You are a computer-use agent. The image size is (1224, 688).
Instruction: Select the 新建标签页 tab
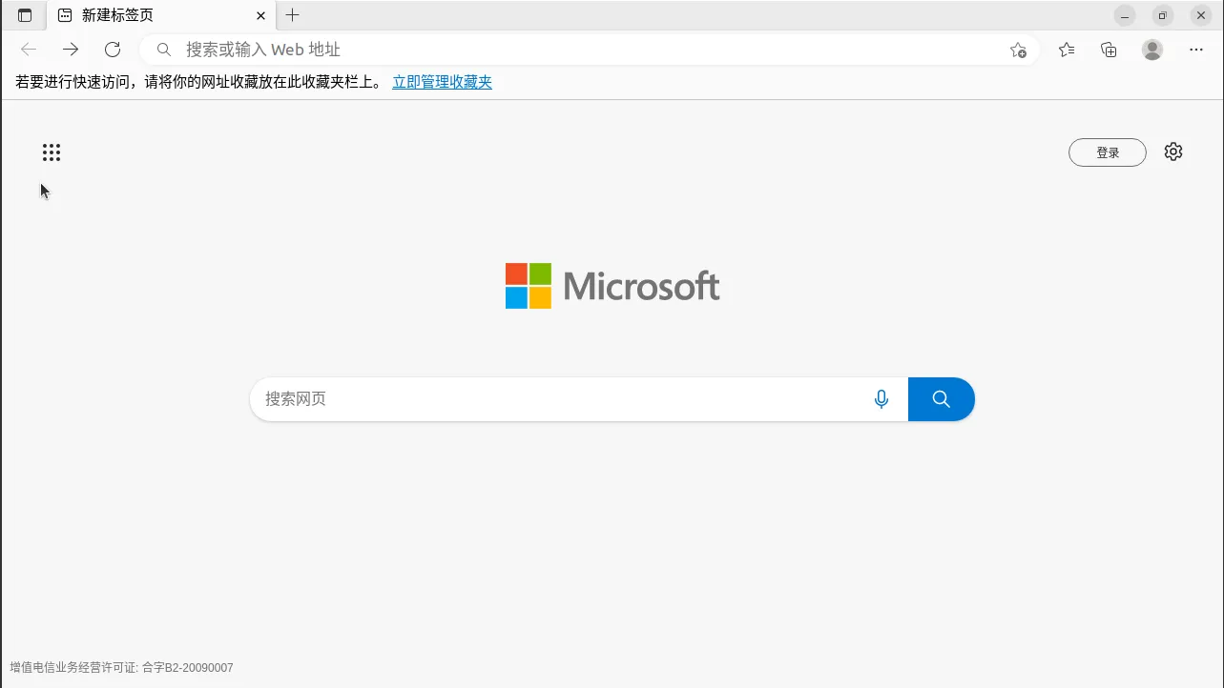[161, 15]
